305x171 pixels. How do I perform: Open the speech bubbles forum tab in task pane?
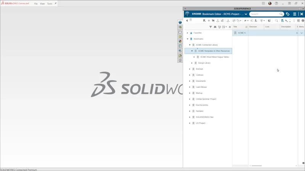coord(180,51)
